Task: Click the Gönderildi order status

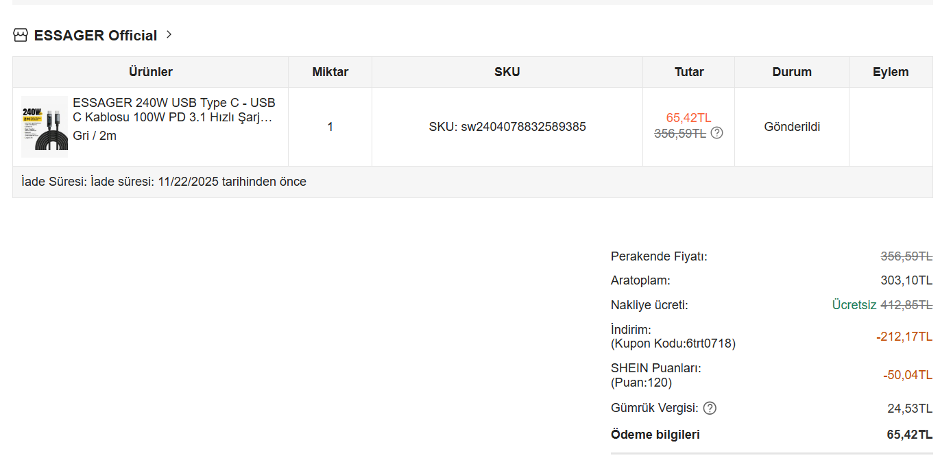Action: point(792,127)
